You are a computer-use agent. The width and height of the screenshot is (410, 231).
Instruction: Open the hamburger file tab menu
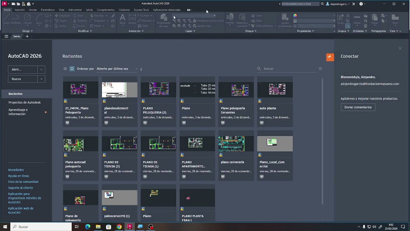(x=6, y=36)
